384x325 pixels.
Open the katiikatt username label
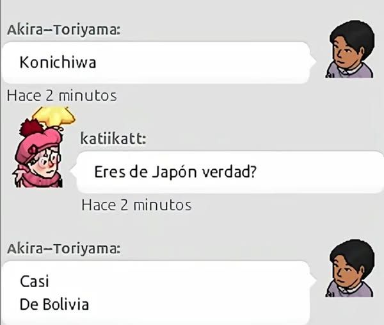point(113,138)
